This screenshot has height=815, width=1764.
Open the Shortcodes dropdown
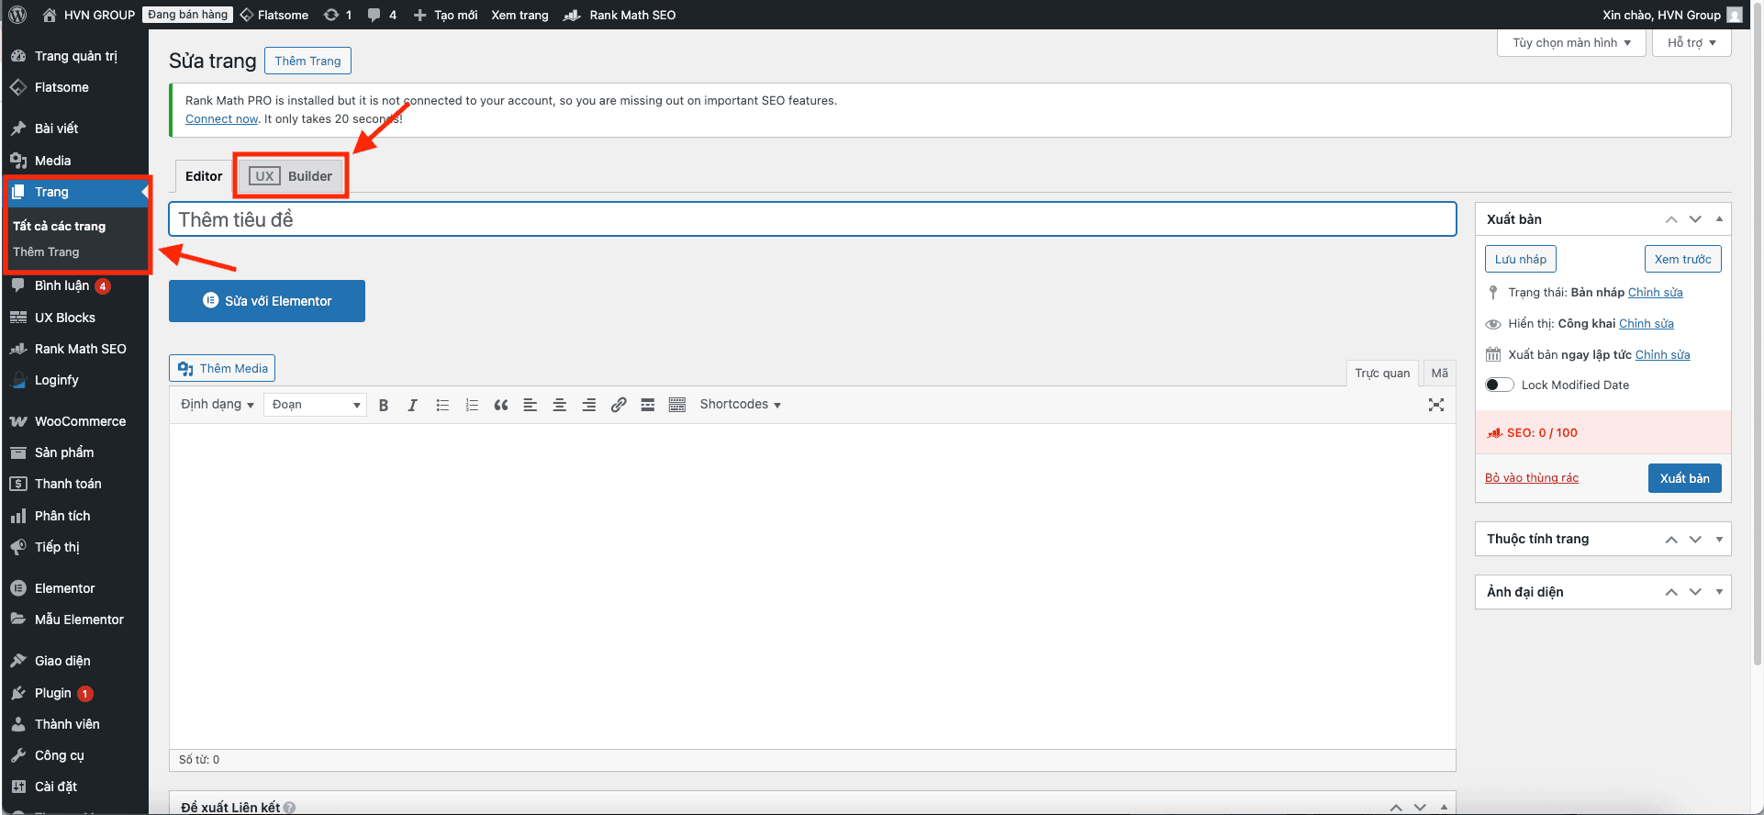click(740, 405)
